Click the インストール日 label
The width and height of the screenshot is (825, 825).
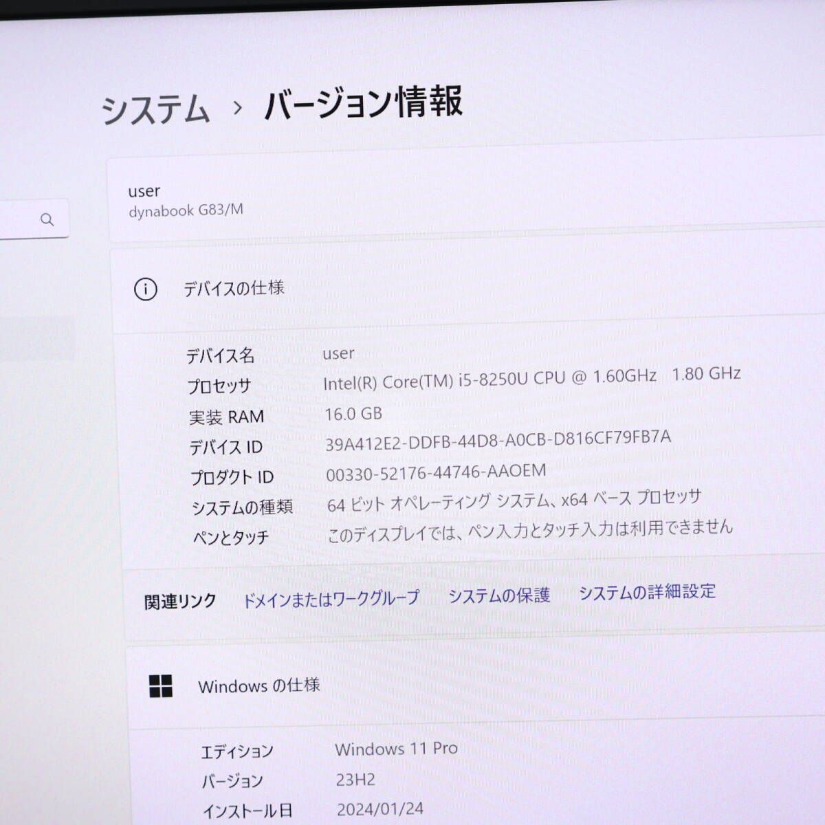point(247,811)
